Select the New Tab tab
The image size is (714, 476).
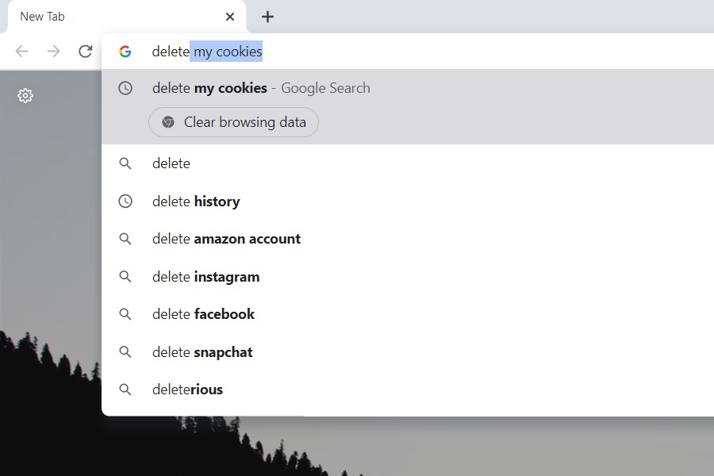(111, 17)
